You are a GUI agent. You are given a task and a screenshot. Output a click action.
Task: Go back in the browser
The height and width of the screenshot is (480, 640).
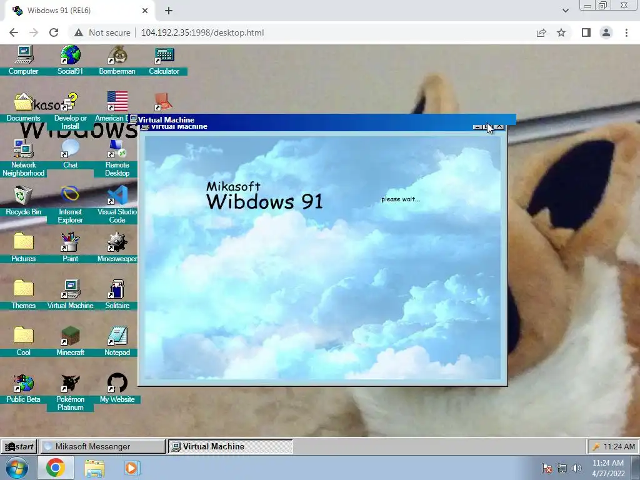[14, 32]
